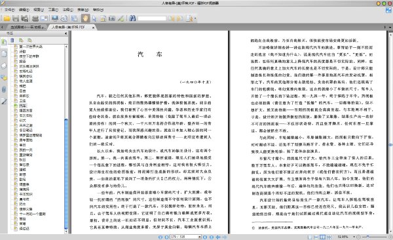
Task: Open the signature pen side panel
Action: coord(4,101)
